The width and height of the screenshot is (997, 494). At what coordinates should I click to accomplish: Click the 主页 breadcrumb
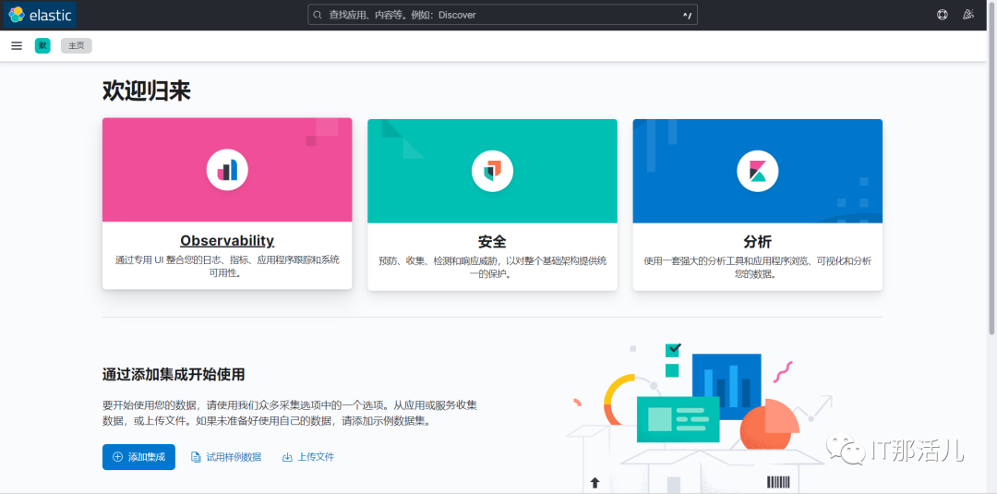[77, 46]
